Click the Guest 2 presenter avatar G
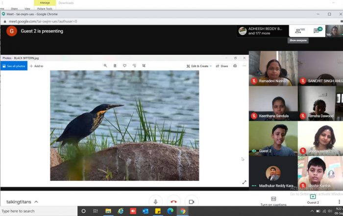343x216 pixels. point(12,31)
